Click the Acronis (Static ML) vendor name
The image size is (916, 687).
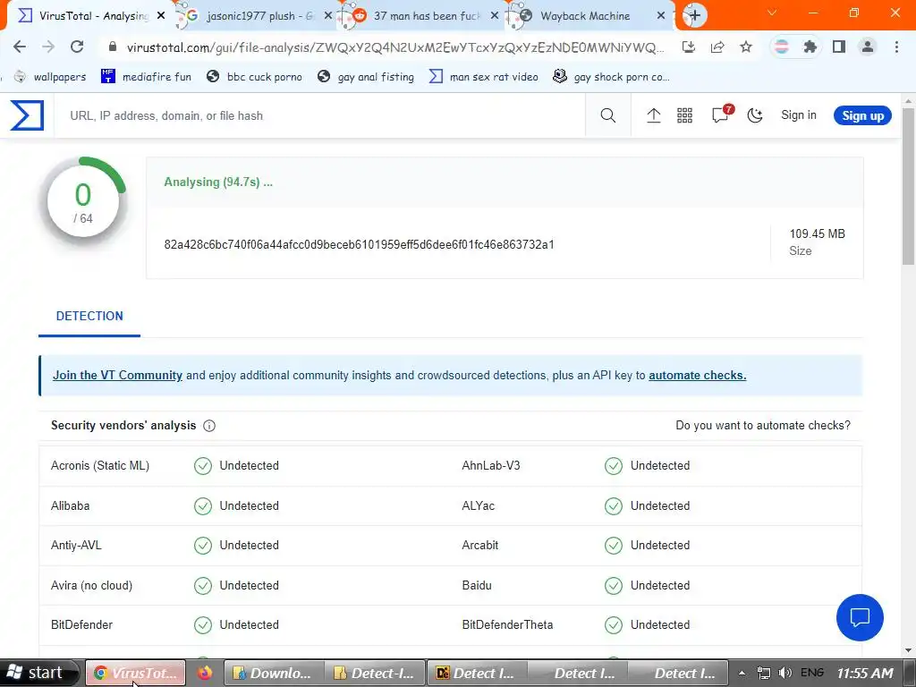point(100,465)
